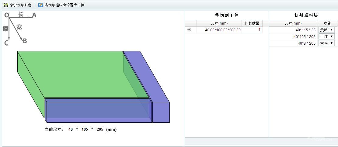This screenshot has width=338, height=147.
Task: Open the 类别 dropdown for 40*115 * 33
Action: pos(326,30)
